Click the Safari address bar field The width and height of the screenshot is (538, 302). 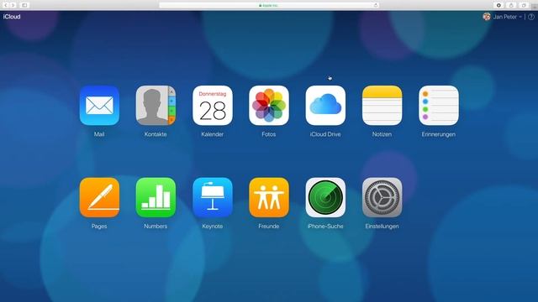[x=269, y=5]
